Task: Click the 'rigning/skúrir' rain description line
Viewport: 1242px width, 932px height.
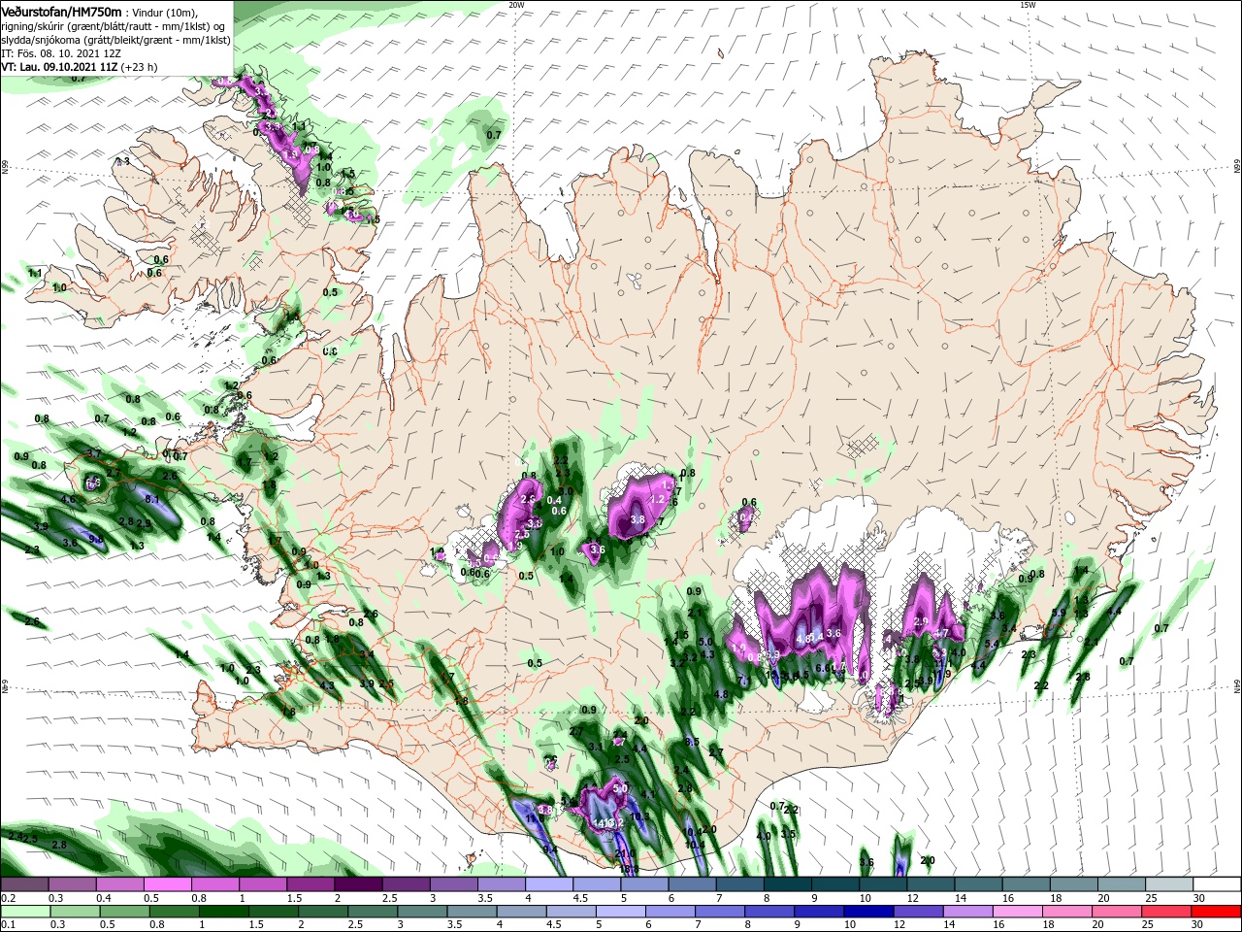Action: pos(113,25)
